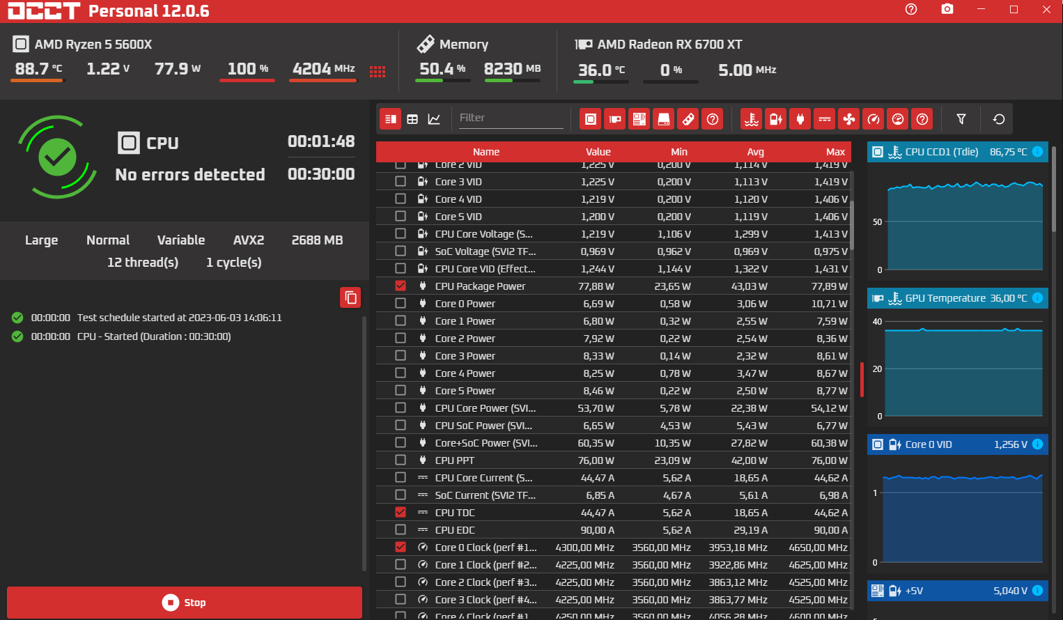This screenshot has width=1063, height=620.
Task: Reset sensor min/max values with the refresh icon
Action: 999,119
